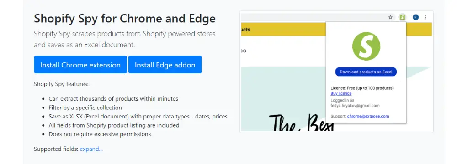The width and height of the screenshot is (457, 164).
Task: Click the Install Chrome extension button
Action: pyautogui.click(x=80, y=65)
